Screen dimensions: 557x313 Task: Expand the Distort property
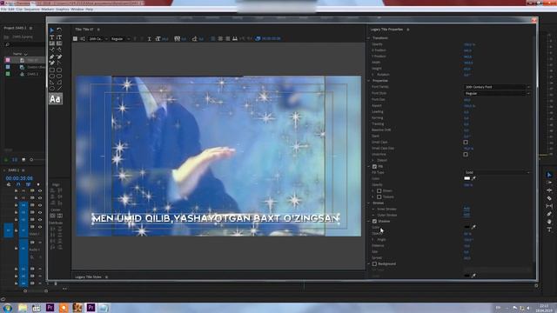point(373,160)
